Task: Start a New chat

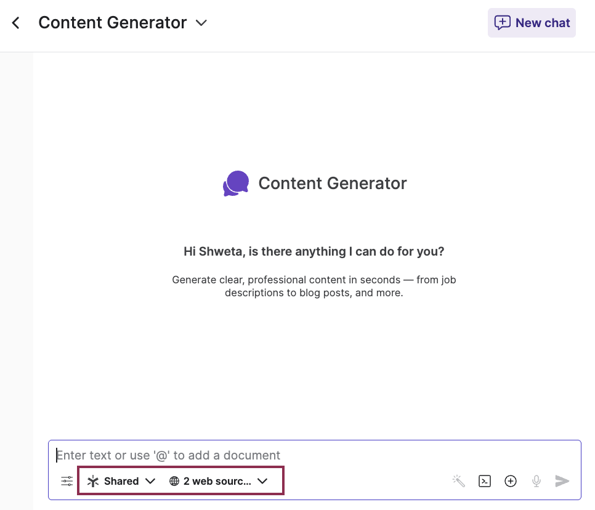Action: (x=532, y=23)
